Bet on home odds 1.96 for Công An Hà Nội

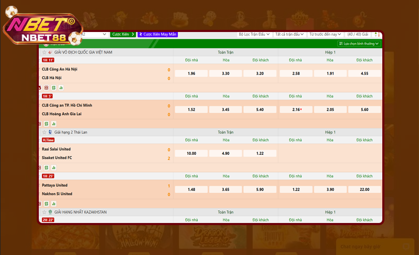tap(191, 73)
